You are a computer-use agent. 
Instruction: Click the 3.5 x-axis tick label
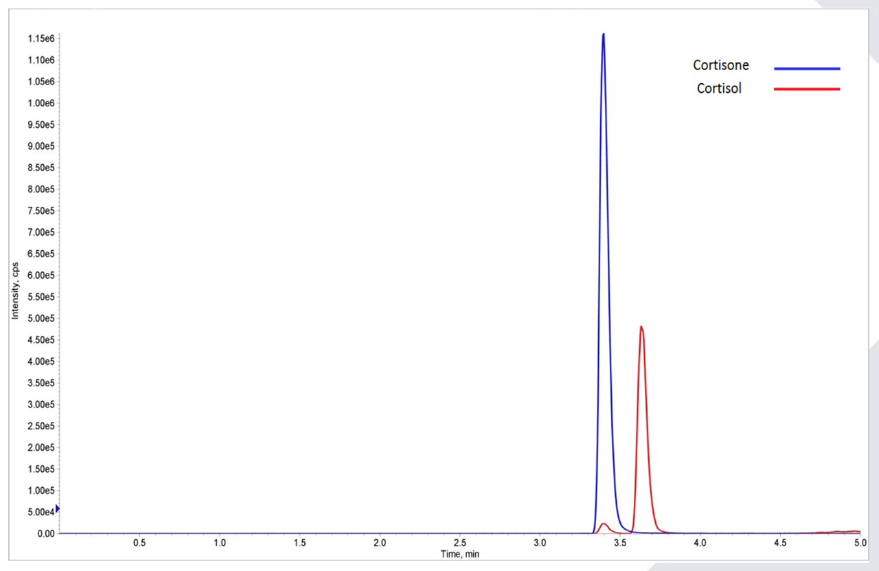point(620,543)
